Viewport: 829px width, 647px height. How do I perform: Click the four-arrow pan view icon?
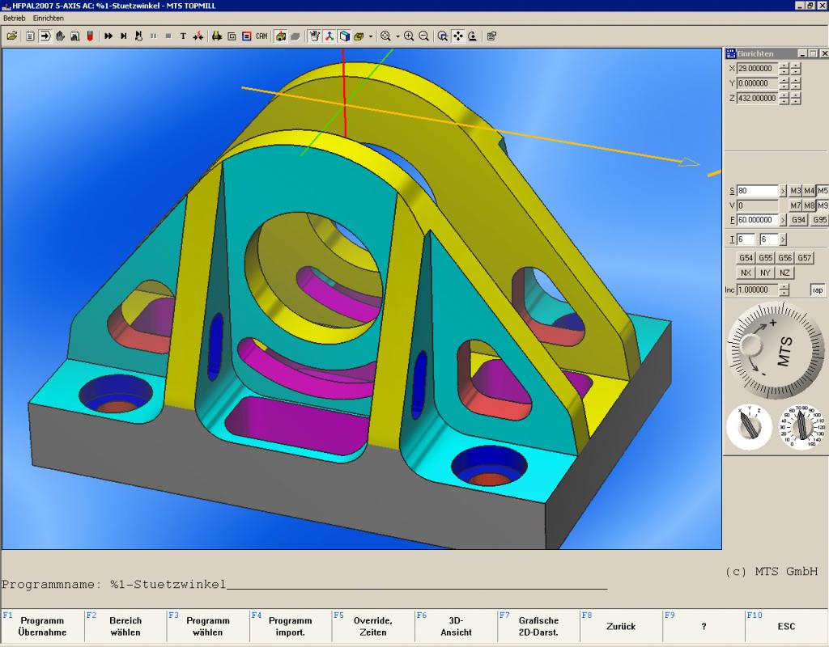click(458, 36)
